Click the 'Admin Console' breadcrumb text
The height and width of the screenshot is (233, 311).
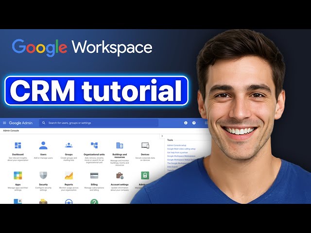11,131
